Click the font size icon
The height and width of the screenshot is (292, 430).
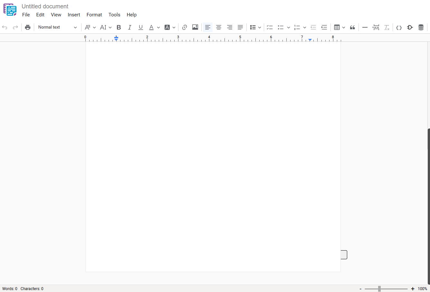pyautogui.click(x=103, y=27)
